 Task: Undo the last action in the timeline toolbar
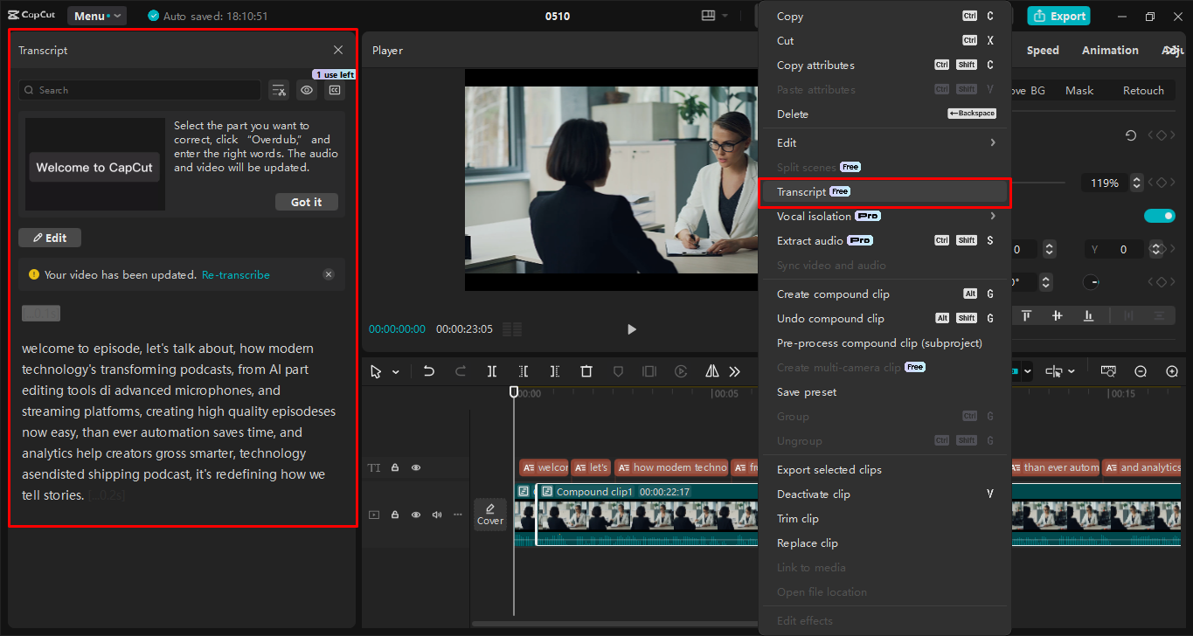pos(428,371)
